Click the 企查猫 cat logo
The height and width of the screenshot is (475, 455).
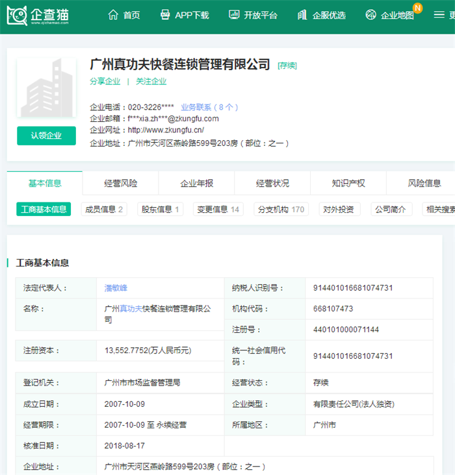click(x=17, y=15)
